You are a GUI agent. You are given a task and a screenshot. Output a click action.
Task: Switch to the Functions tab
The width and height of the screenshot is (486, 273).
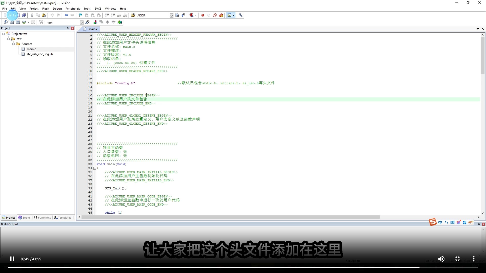click(x=43, y=218)
